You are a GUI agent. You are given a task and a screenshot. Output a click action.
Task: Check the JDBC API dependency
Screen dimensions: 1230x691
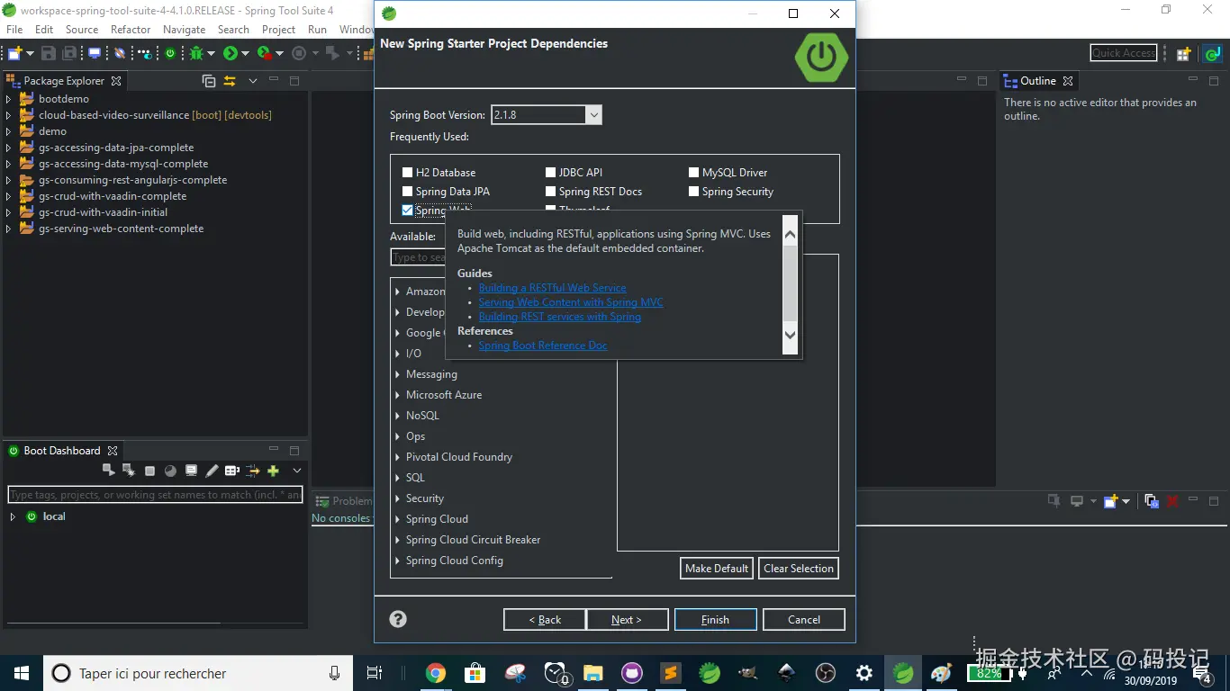pyautogui.click(x=551, y=173)
